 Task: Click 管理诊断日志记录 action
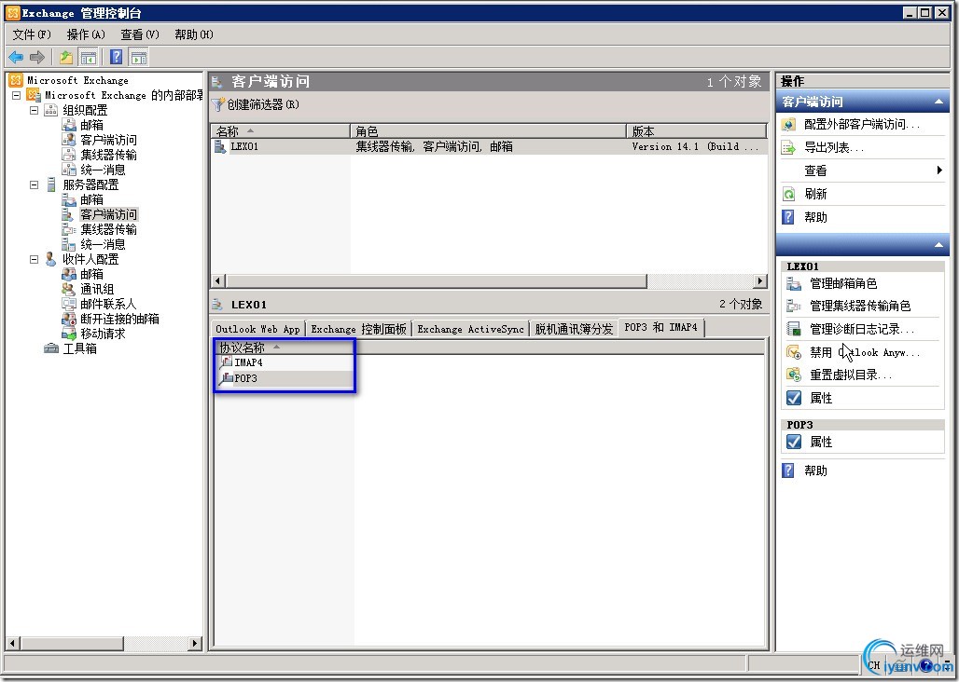[x=862, y=329]
